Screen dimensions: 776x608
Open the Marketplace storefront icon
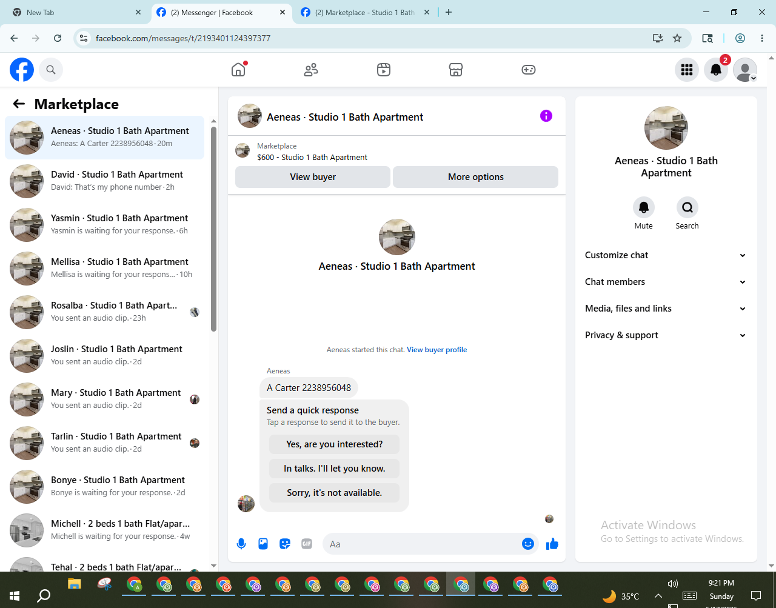(456, 70)
